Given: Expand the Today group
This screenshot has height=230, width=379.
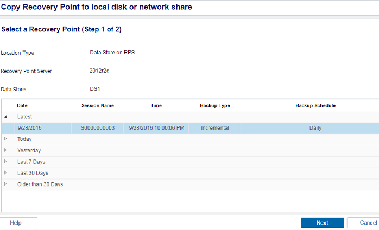Looking at the screenshot, I should (x=5, y=139).
